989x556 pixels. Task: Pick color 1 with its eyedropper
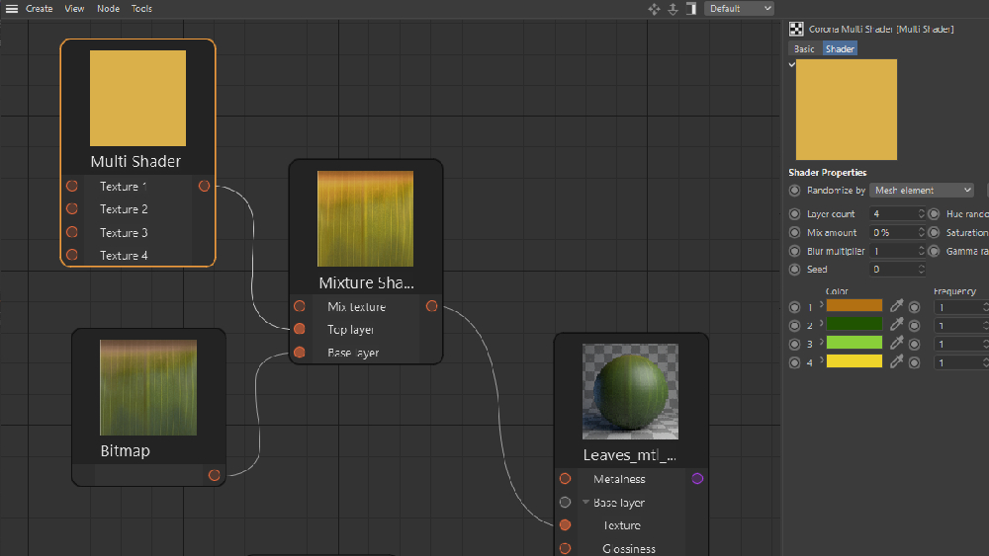(896, 306)
